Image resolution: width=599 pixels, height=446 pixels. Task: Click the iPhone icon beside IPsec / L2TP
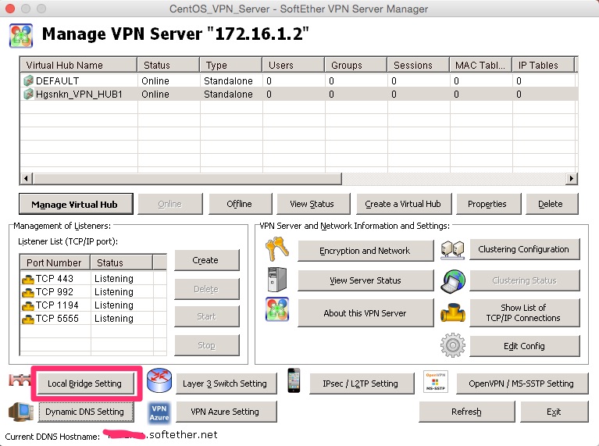[294, 380]
